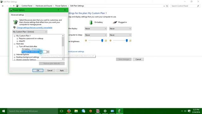The image size is (202, 114).
Task: Open the power plan selector dropdown
Action: pos(30,32)
